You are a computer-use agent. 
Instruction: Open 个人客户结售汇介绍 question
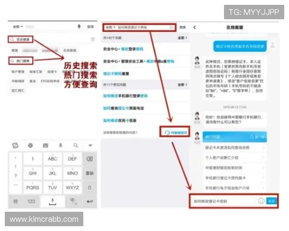235,158
